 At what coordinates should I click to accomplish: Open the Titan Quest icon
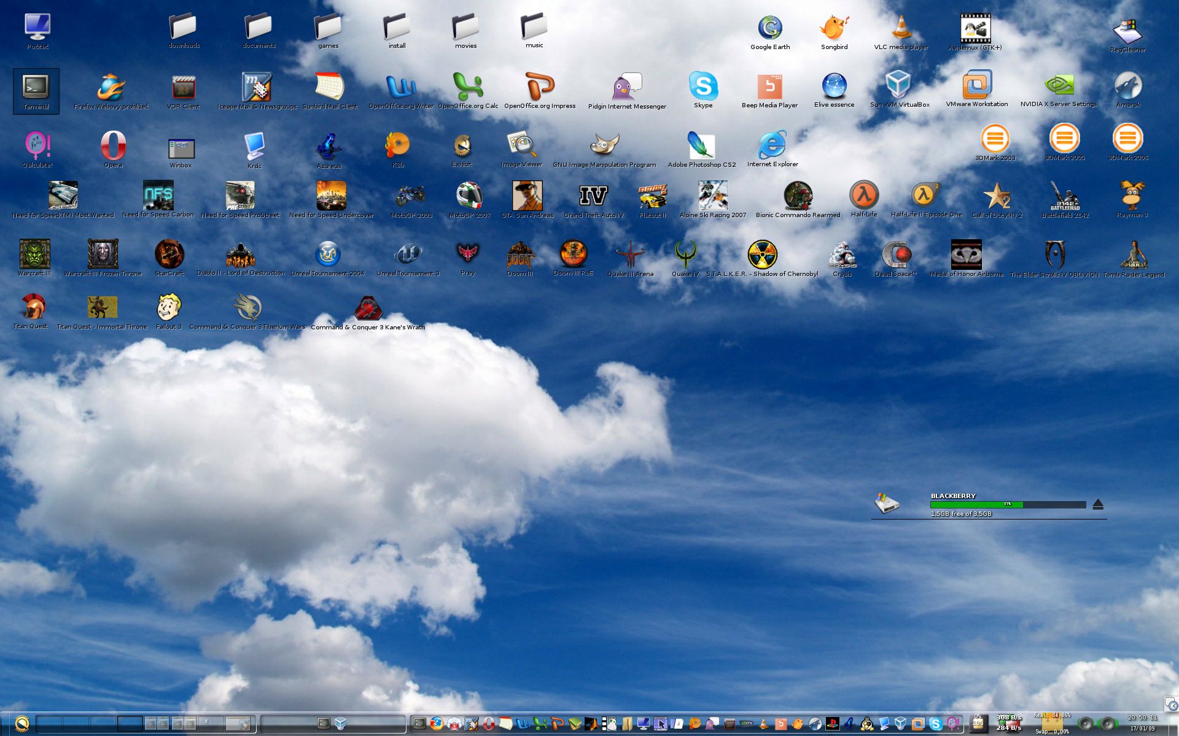pyautogui.click(x=31, y=310)
